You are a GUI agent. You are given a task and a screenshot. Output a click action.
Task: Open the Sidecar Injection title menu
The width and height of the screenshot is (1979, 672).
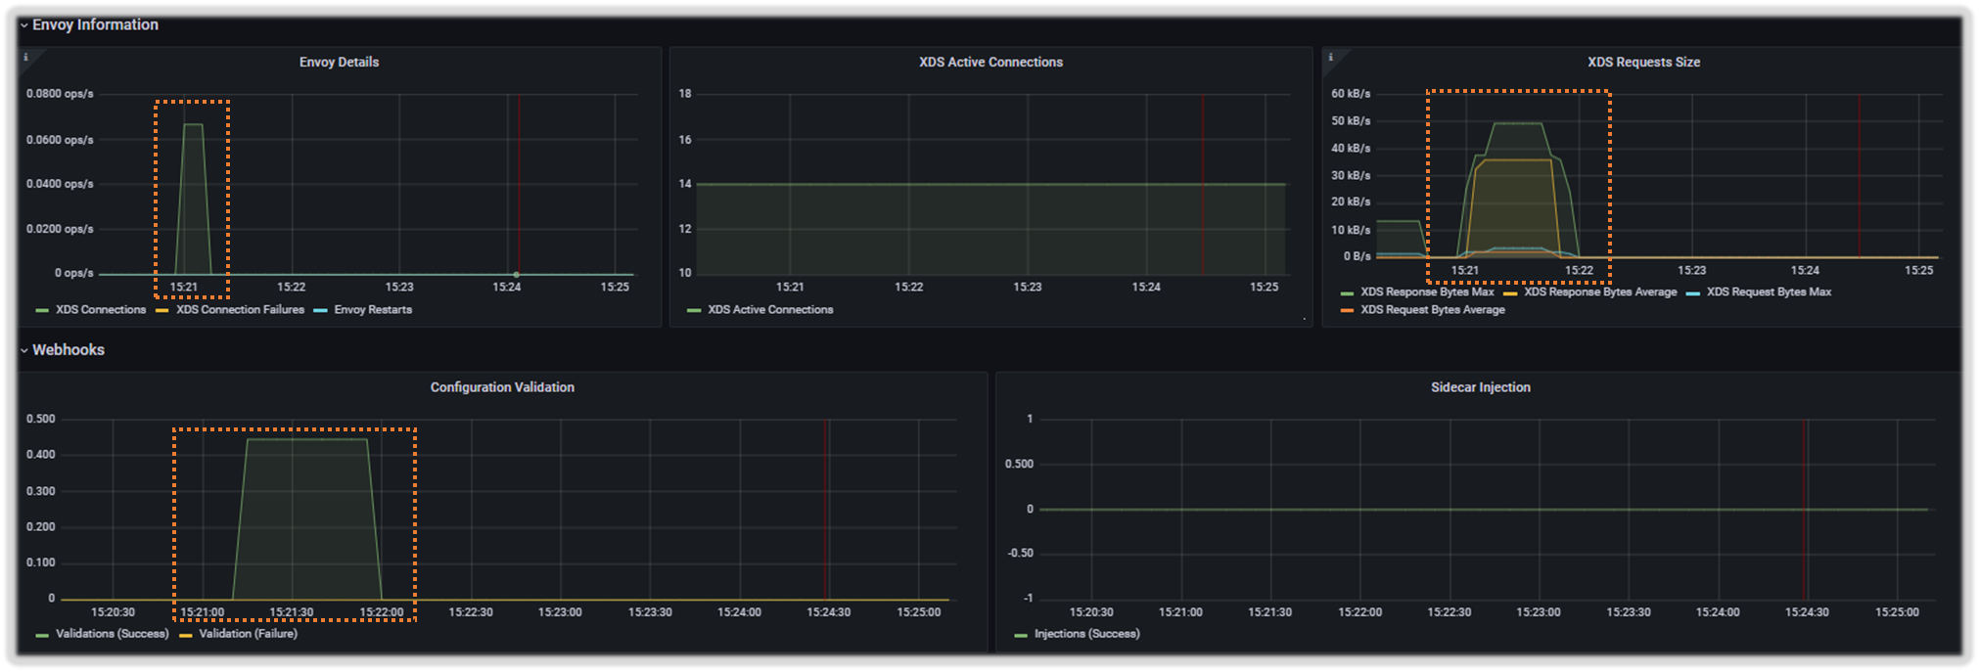click(1480, 387)
